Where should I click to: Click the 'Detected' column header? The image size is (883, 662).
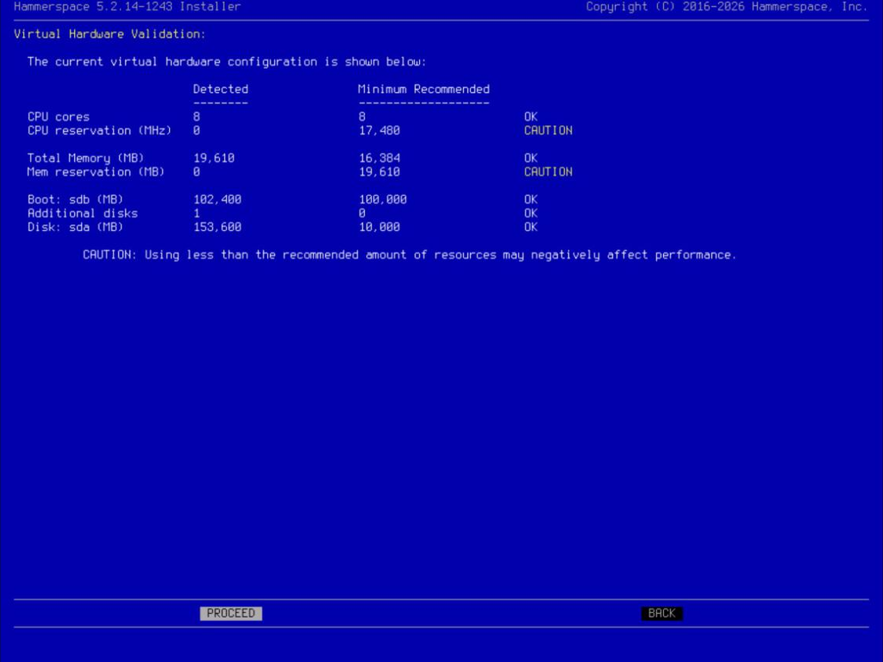point(221,89)
